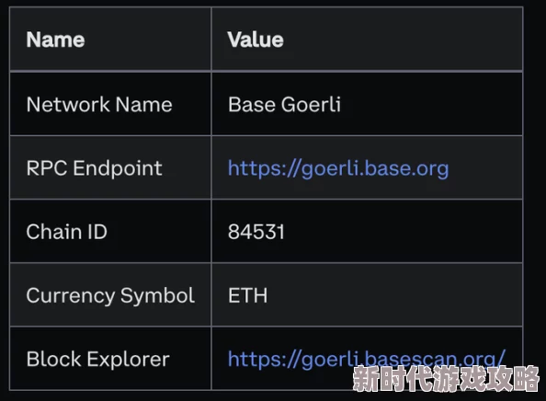
Task: Click the word Network in second row
Action: point(68,104)
